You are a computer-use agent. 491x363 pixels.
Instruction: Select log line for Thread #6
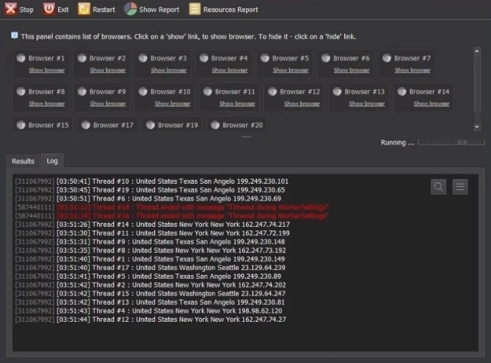[x=148, y=199]
